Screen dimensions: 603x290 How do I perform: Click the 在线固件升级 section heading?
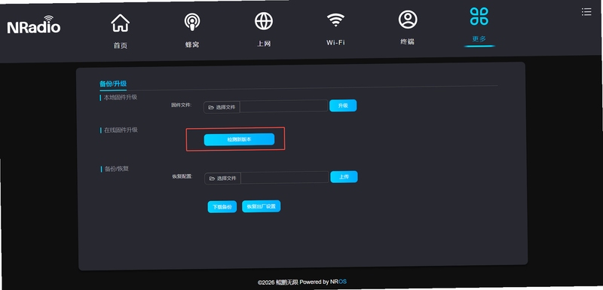click(x=121, y=130)
